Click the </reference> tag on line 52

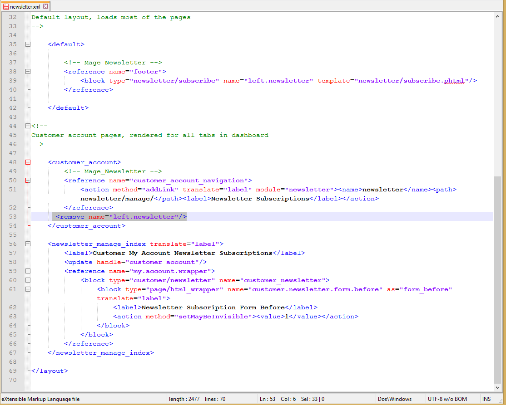point(89,208)
